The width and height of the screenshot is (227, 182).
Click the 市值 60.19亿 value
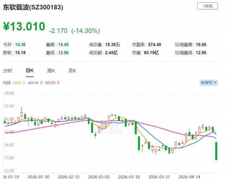point(151,53)
